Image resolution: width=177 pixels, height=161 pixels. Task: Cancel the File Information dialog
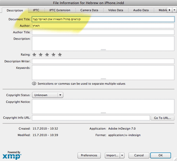(139, 155)
